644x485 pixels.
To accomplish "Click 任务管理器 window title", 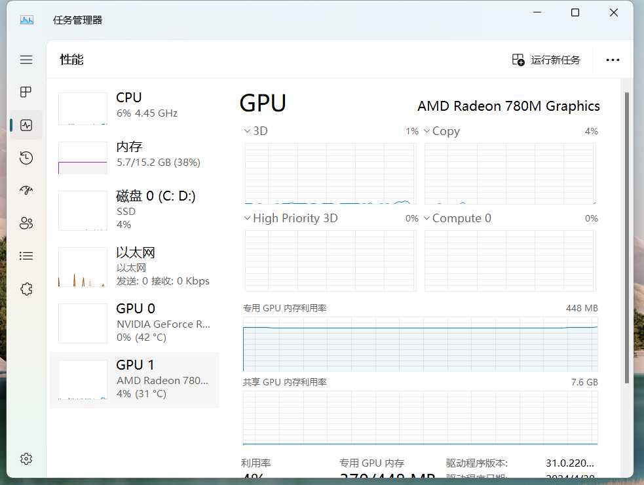I will pyautogui.click(x=77, y=20).
